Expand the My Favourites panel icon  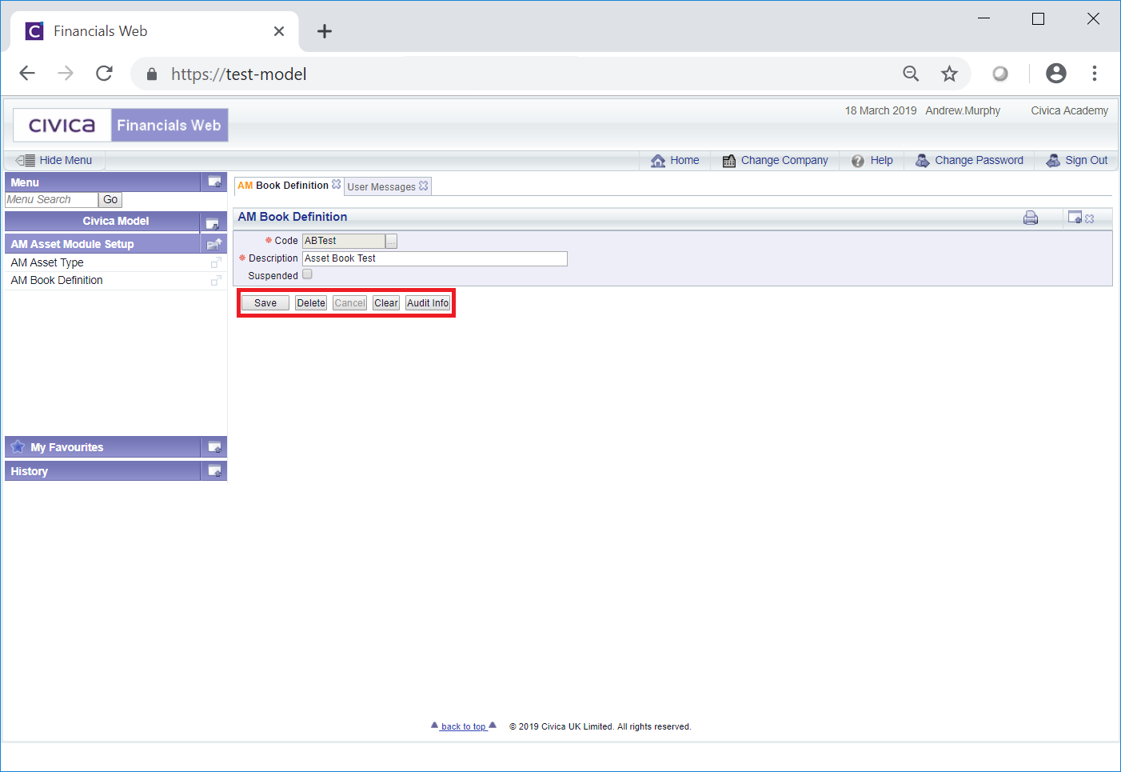(x=214, y=447)
